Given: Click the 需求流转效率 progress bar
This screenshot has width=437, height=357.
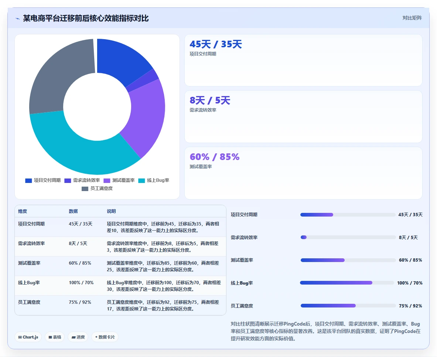Looking at the screenshot, I should (x=348, y=237).
